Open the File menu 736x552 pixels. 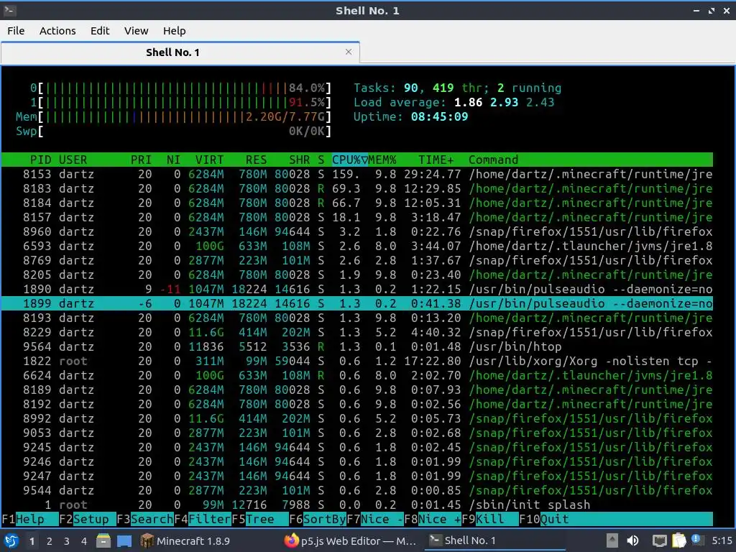[x=16, y=31]
